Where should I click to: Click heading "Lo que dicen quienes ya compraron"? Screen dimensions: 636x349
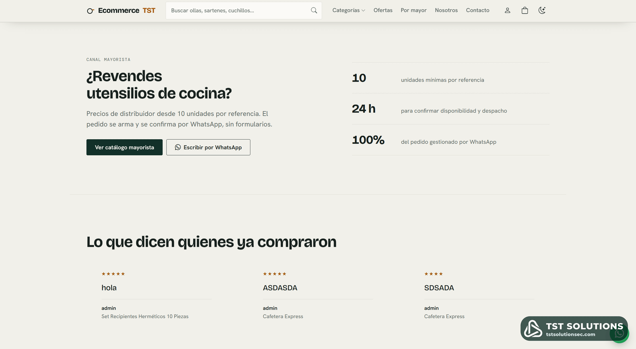(x=211, y=242)
